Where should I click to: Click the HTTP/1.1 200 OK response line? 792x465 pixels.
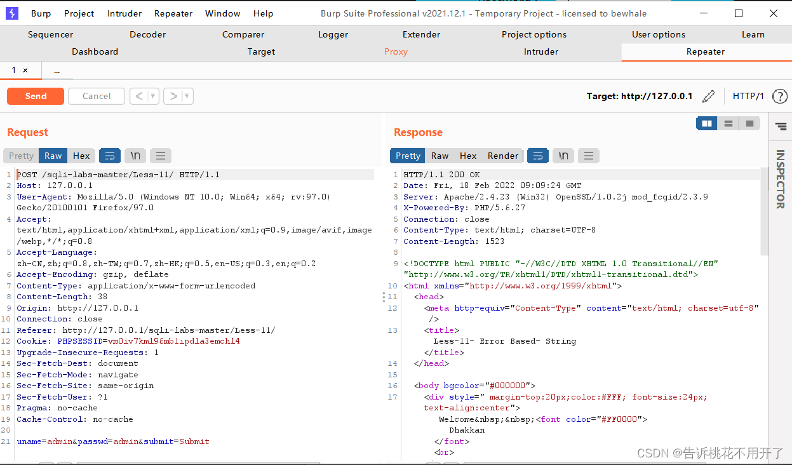point(441,175)
